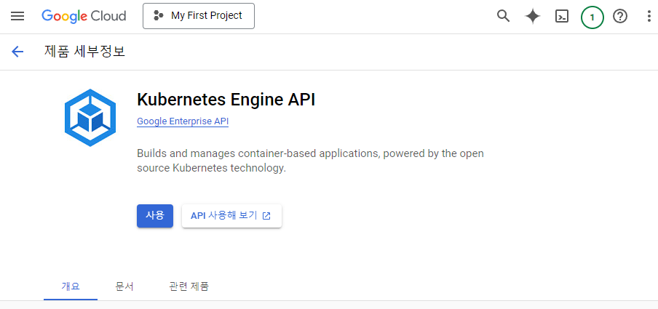This screenshot has height=309, width=658.
Task: Go back using the arrow icon
Action: pos(17,52)
